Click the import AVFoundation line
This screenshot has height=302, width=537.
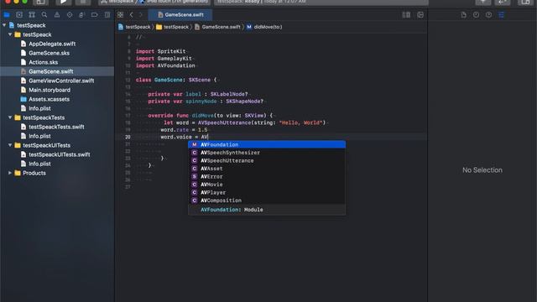coord(165,65)
